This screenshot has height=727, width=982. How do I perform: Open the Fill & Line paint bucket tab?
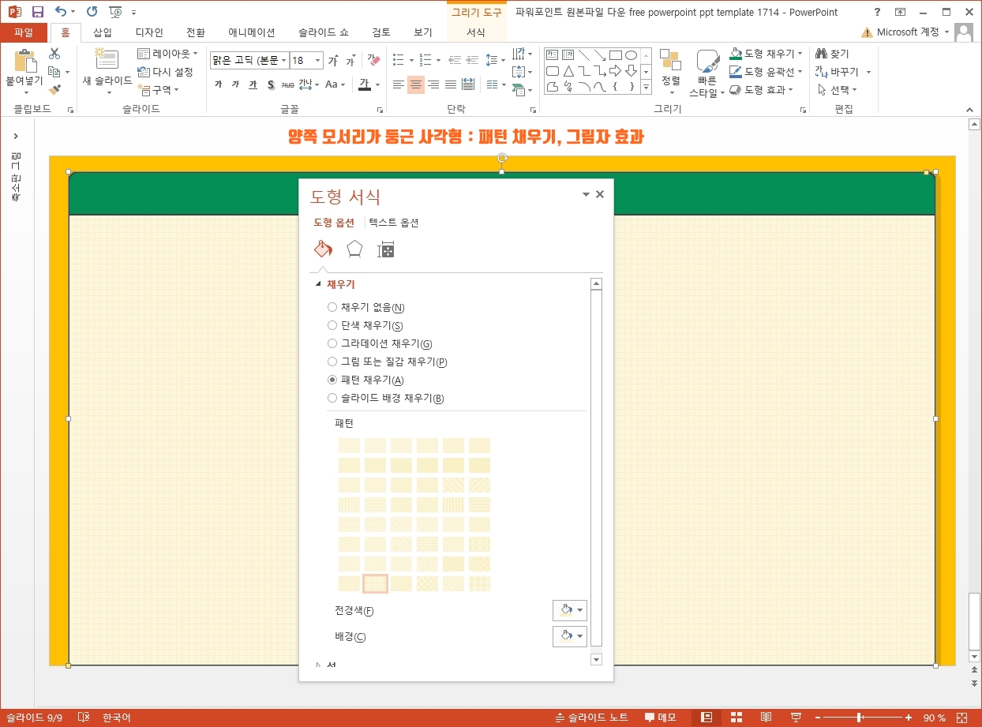pyautogui.click(x=323, y=249)
